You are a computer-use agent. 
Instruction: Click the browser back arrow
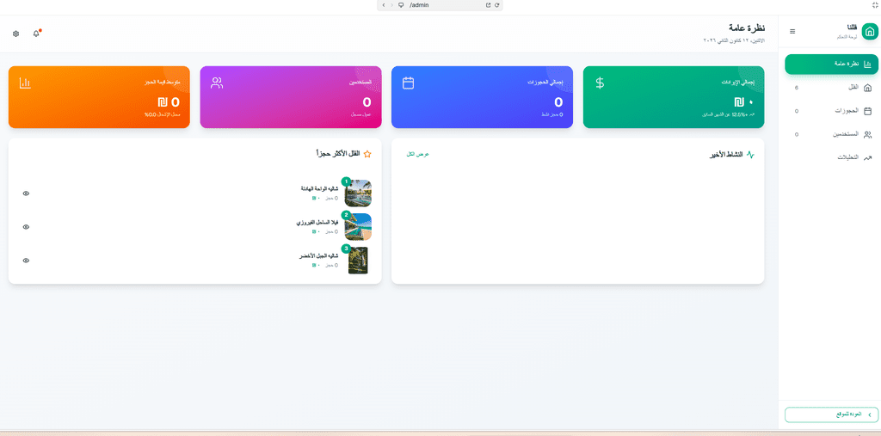click(384, 5)
